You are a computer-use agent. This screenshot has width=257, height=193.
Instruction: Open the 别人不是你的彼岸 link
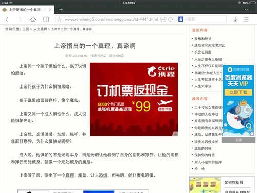208,162
